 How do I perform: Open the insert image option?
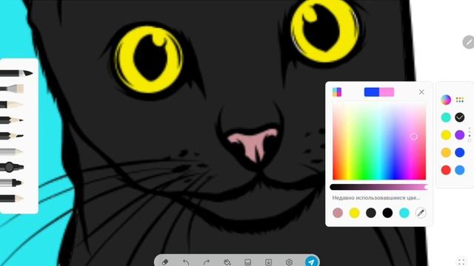click(x=248, y=262)
